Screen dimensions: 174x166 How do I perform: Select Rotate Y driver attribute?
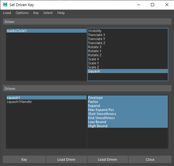pos(128,51)
